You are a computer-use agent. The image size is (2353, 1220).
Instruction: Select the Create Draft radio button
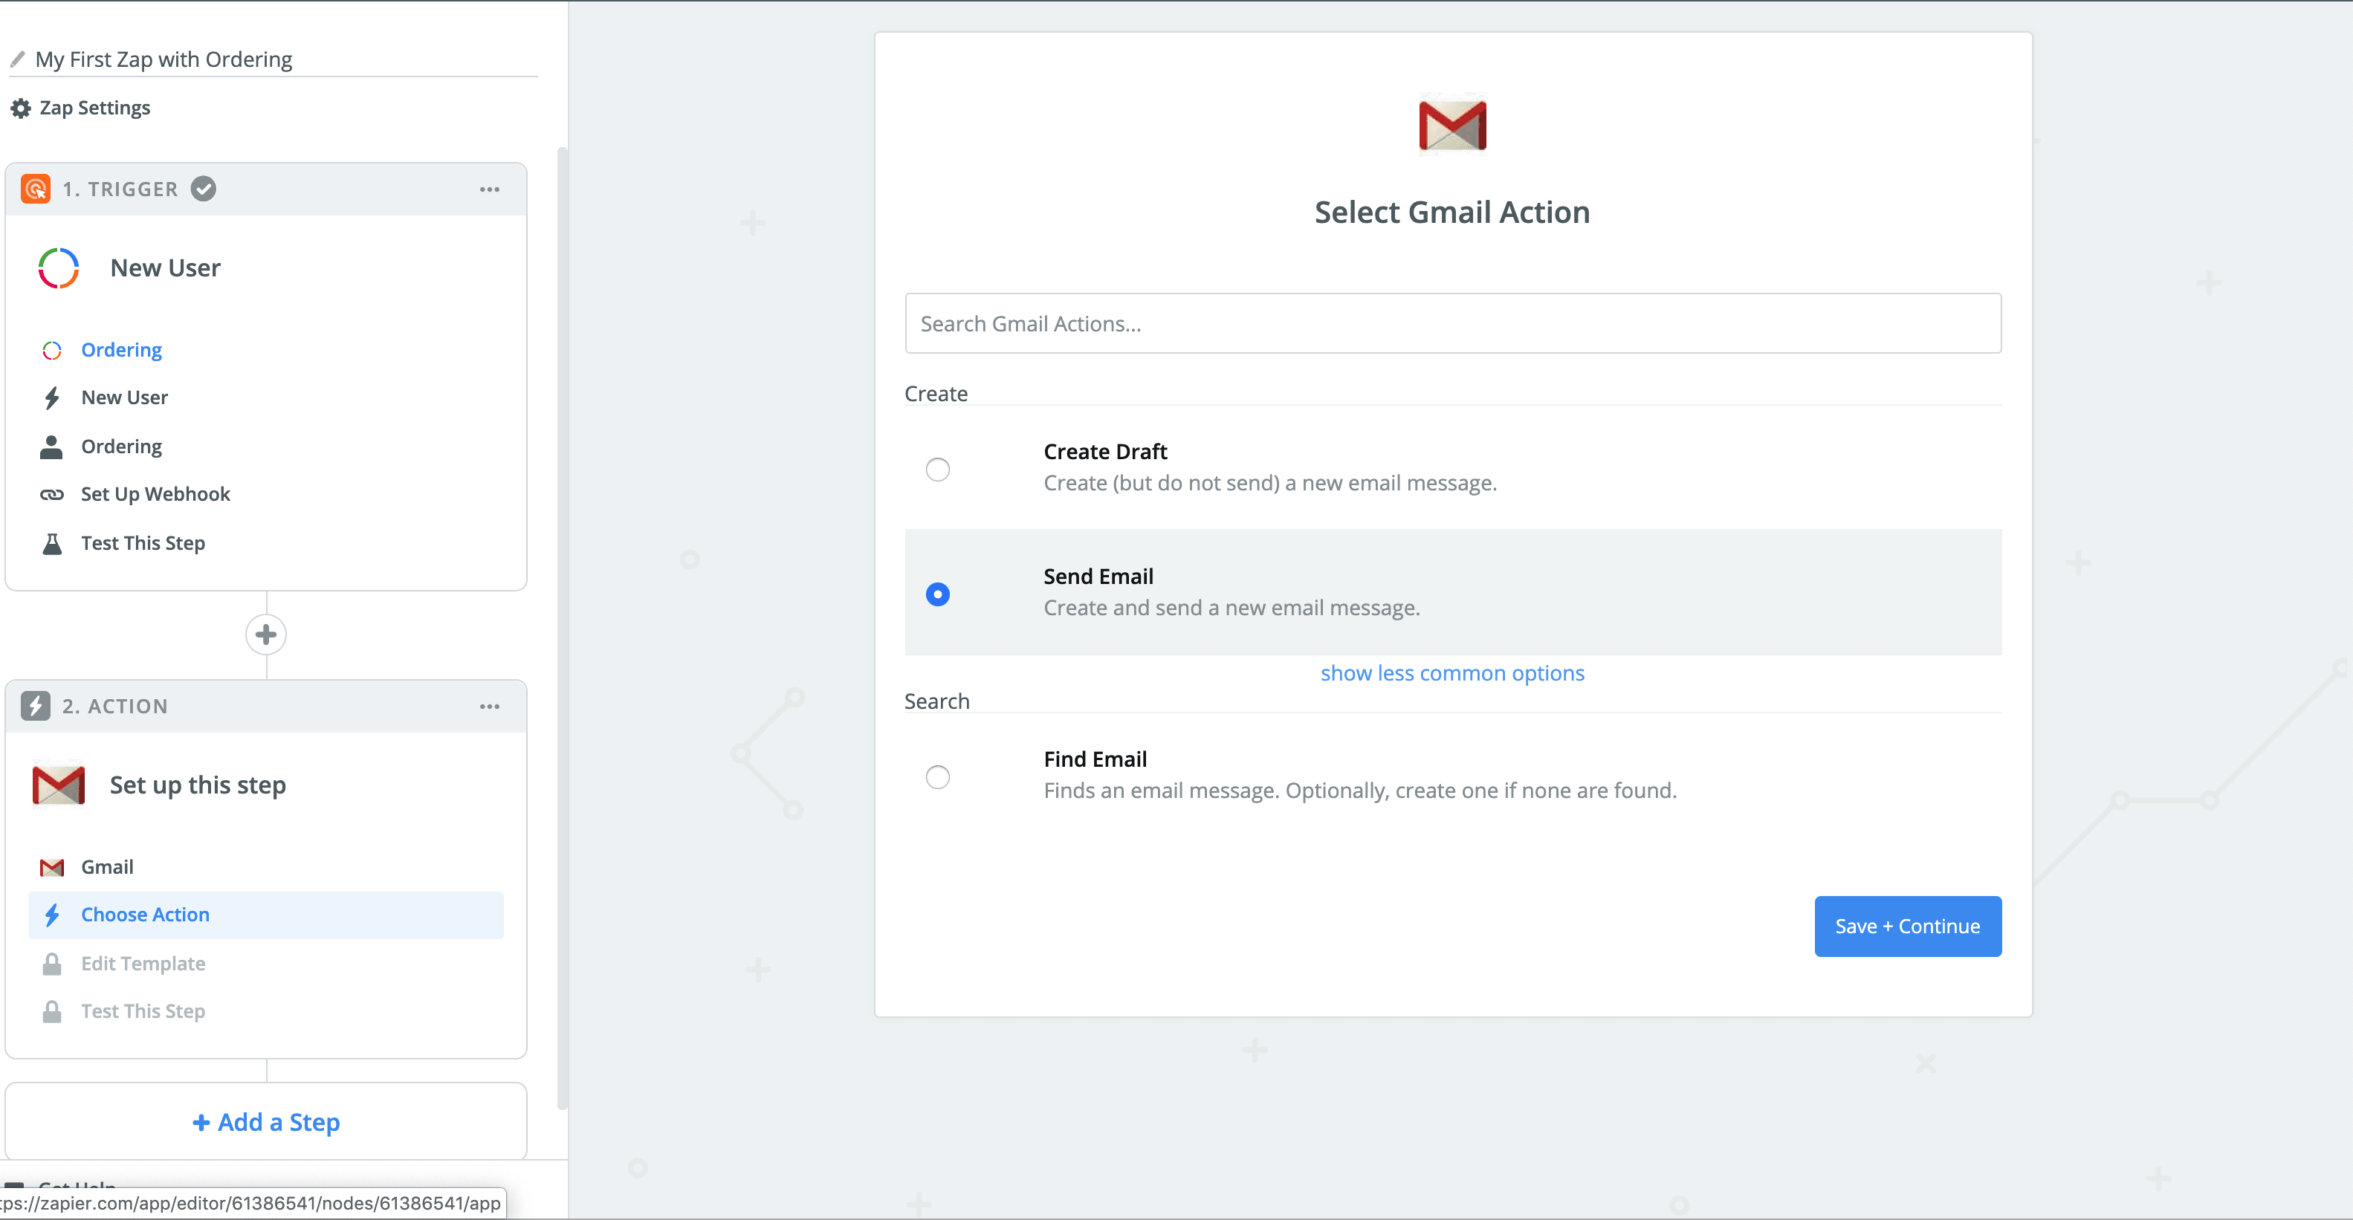click(x=937, y=470)
